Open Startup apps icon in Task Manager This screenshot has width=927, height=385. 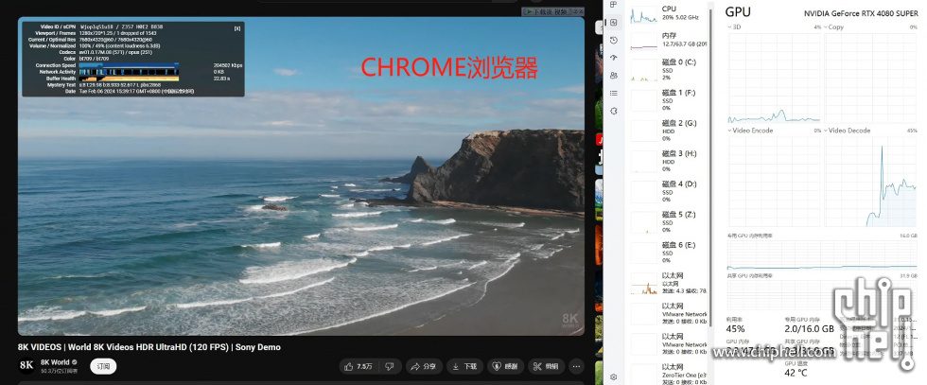[614, 58]
